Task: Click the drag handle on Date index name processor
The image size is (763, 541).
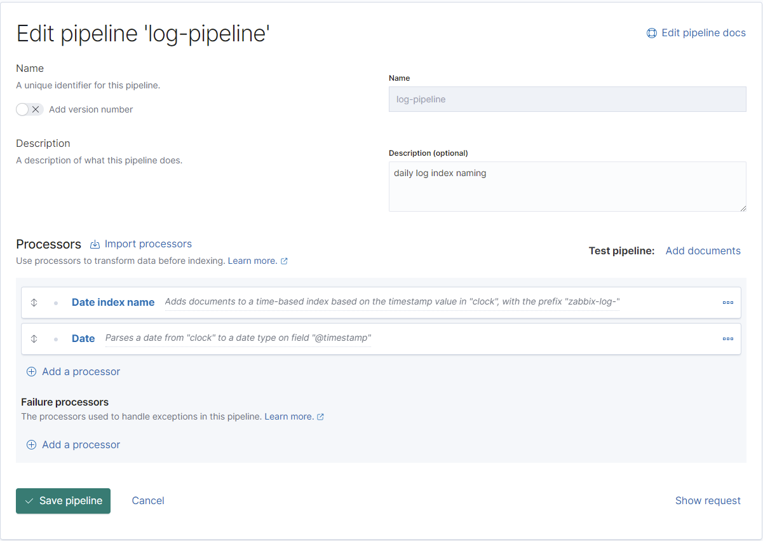Action: 34,303
